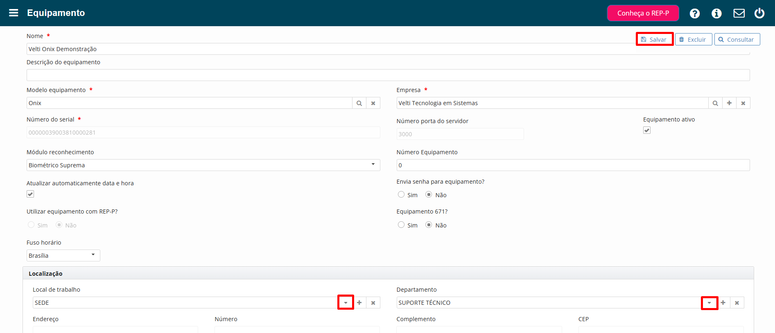Clear the Departamento field
The height and width of the screenshot is (333, 775).
click(x=737, y=303)
